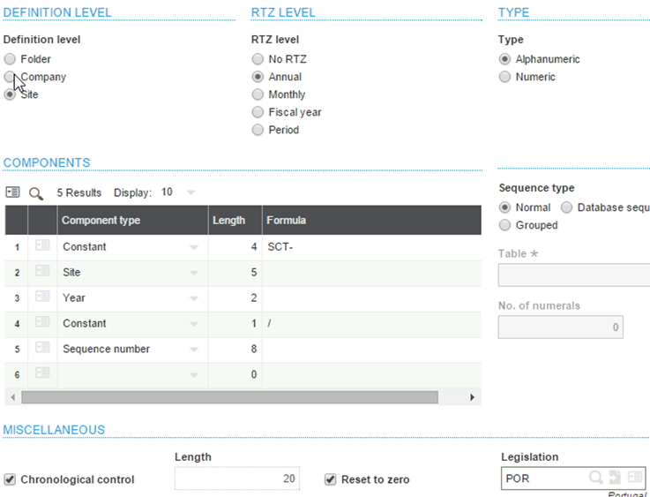Choose Monthly RTZ level option
The image size is (650, 497).
coord(258,94)
